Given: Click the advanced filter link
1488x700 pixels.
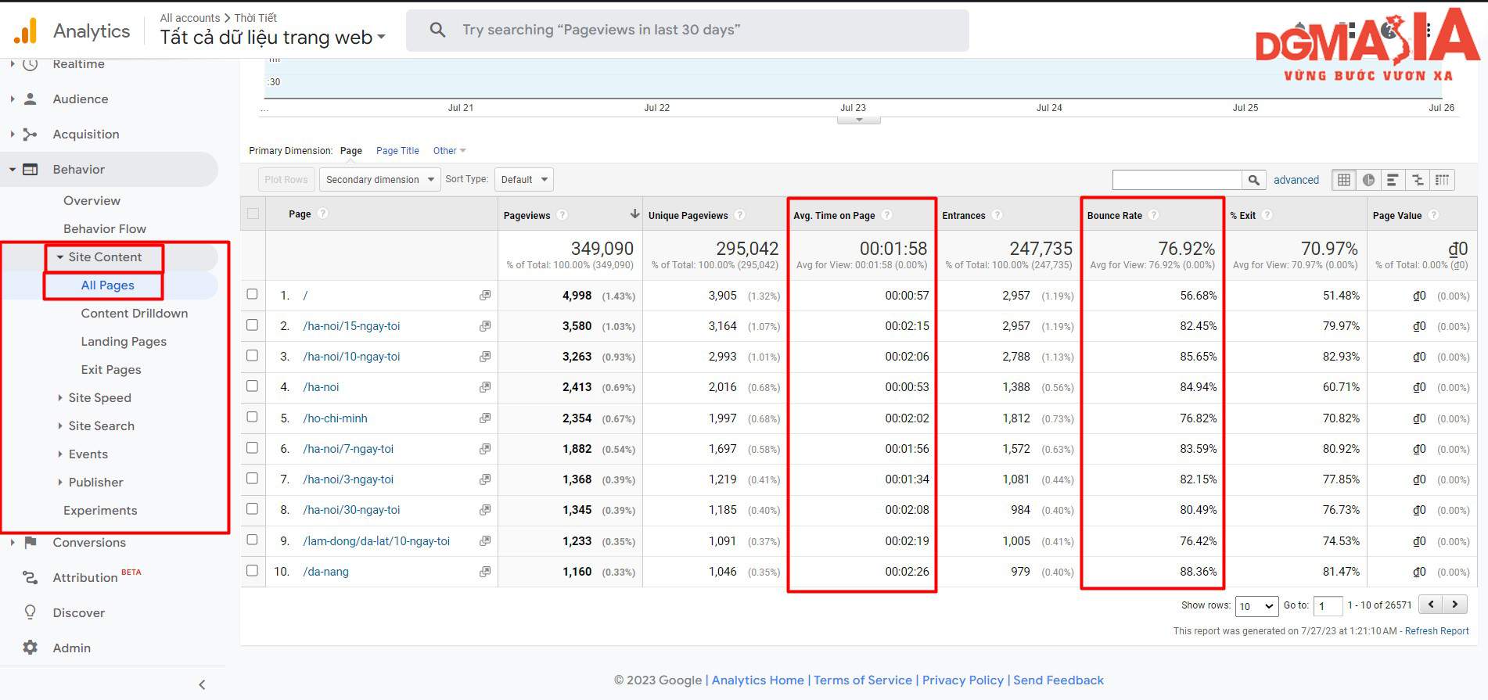Looking at the screenshot, I should 1296,180.
